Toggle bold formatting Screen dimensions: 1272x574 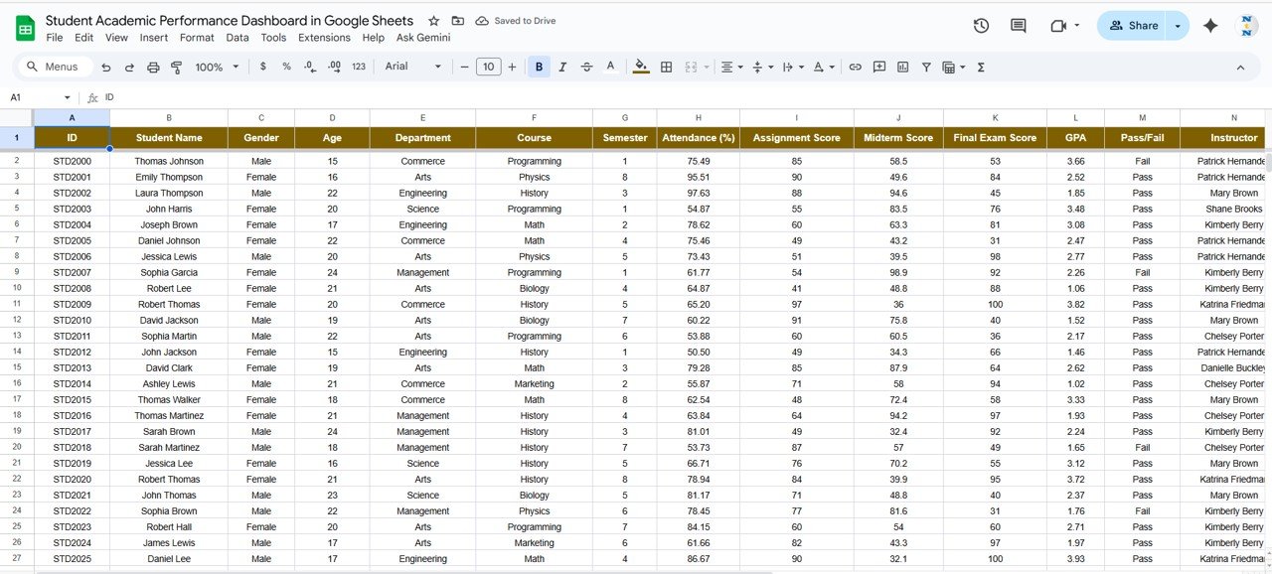(539, 67)
